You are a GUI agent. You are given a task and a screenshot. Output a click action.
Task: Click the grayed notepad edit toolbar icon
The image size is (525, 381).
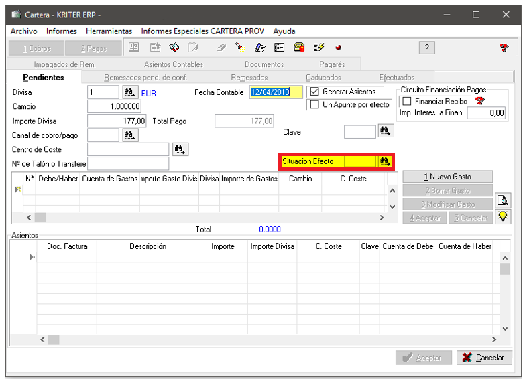[x=193, y=48]
